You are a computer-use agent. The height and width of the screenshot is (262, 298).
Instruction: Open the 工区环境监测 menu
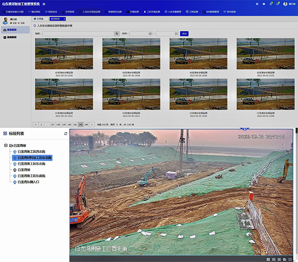(152, 12)
